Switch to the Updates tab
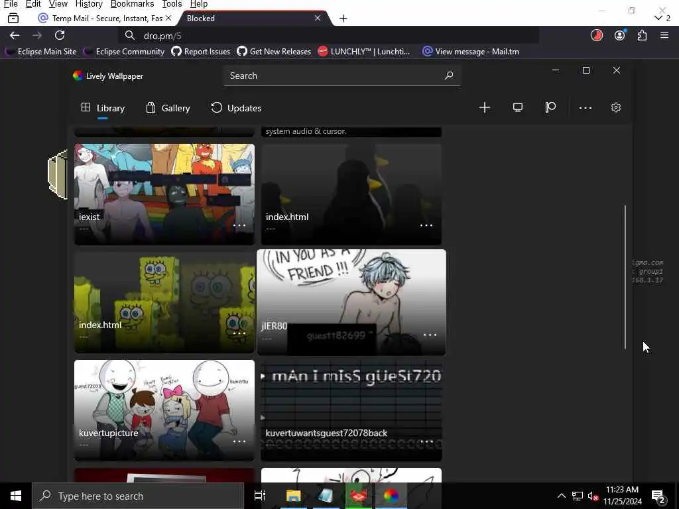The image size is (679, 509). pos(236,108)
